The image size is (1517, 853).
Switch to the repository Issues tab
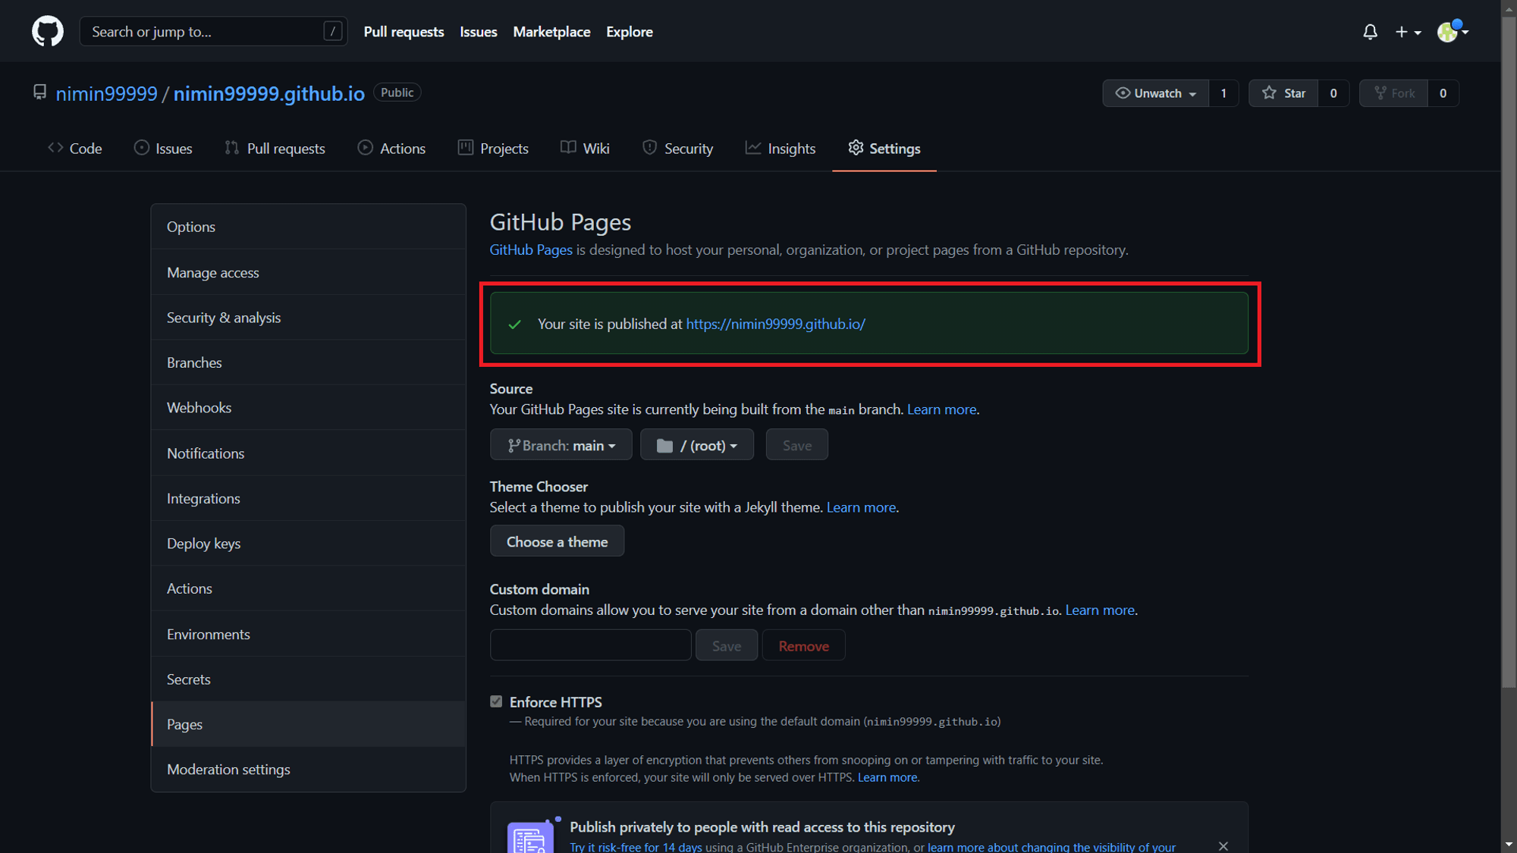[163, 149]
